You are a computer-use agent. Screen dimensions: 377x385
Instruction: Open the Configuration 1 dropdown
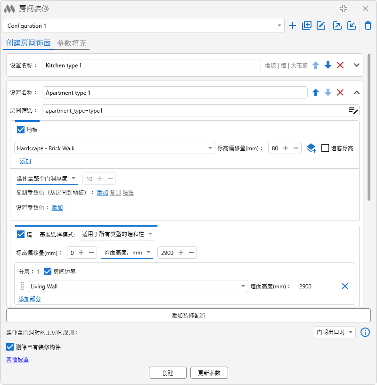click(144, 25)
